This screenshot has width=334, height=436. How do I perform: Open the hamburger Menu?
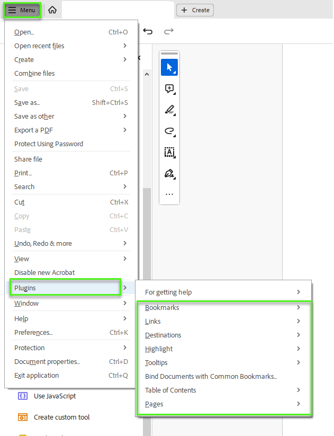[22, 10]
